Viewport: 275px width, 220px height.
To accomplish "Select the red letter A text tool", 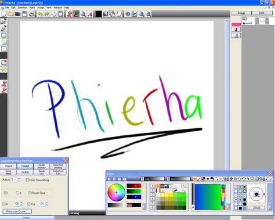I will coord(90,14).
